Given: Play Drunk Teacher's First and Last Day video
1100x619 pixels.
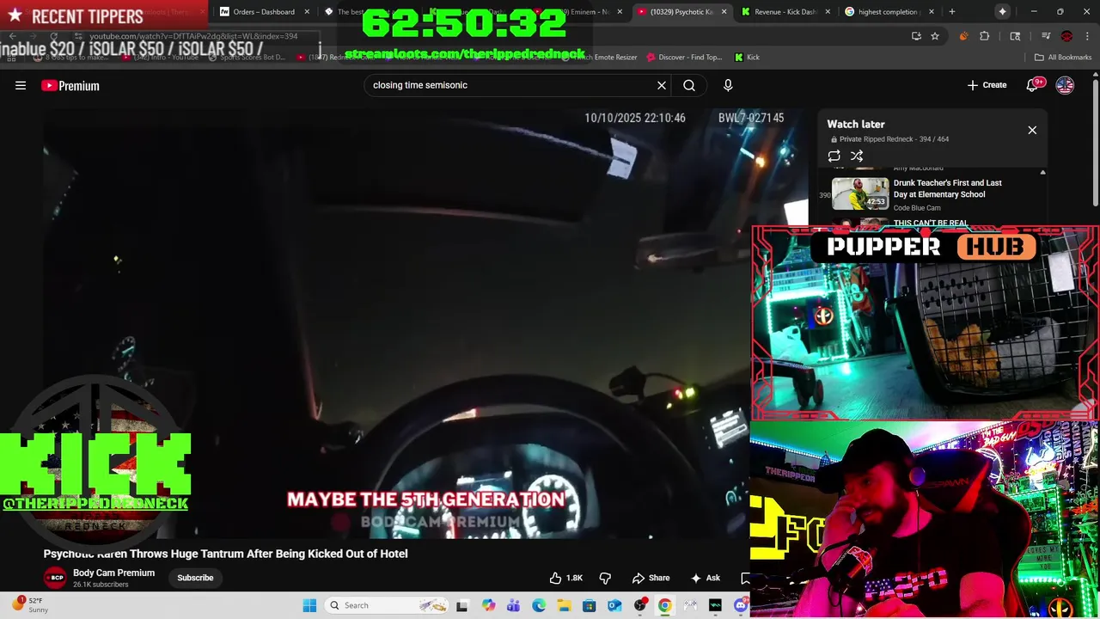Looking at the screenshot, I should (x=860, y=193).
